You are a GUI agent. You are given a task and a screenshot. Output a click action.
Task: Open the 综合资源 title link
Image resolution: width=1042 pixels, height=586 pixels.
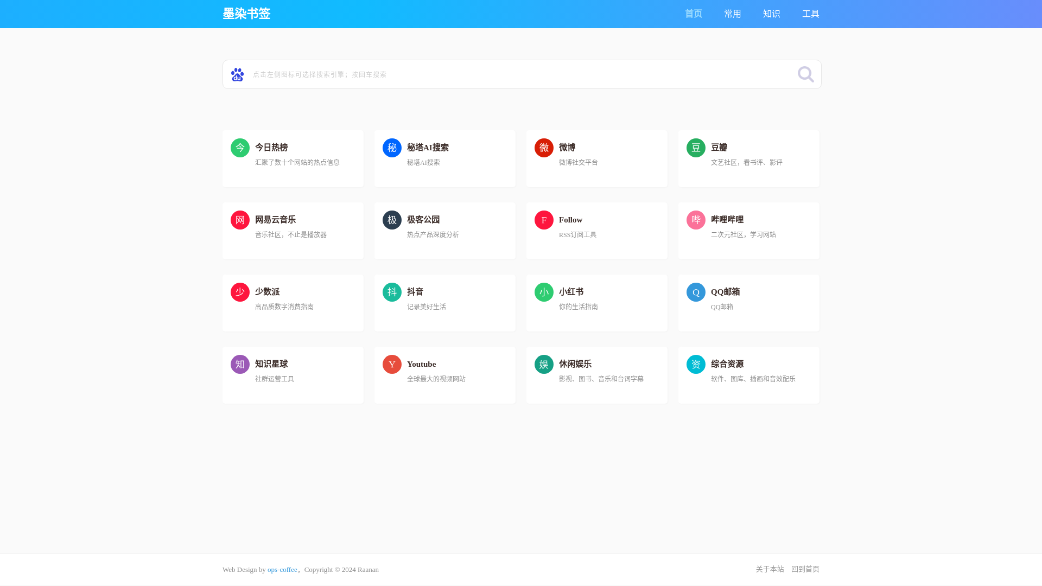pyautogui.click(x=727, y=364)
